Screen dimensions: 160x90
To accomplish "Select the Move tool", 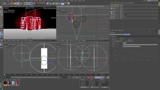I will tap(12, 3).
